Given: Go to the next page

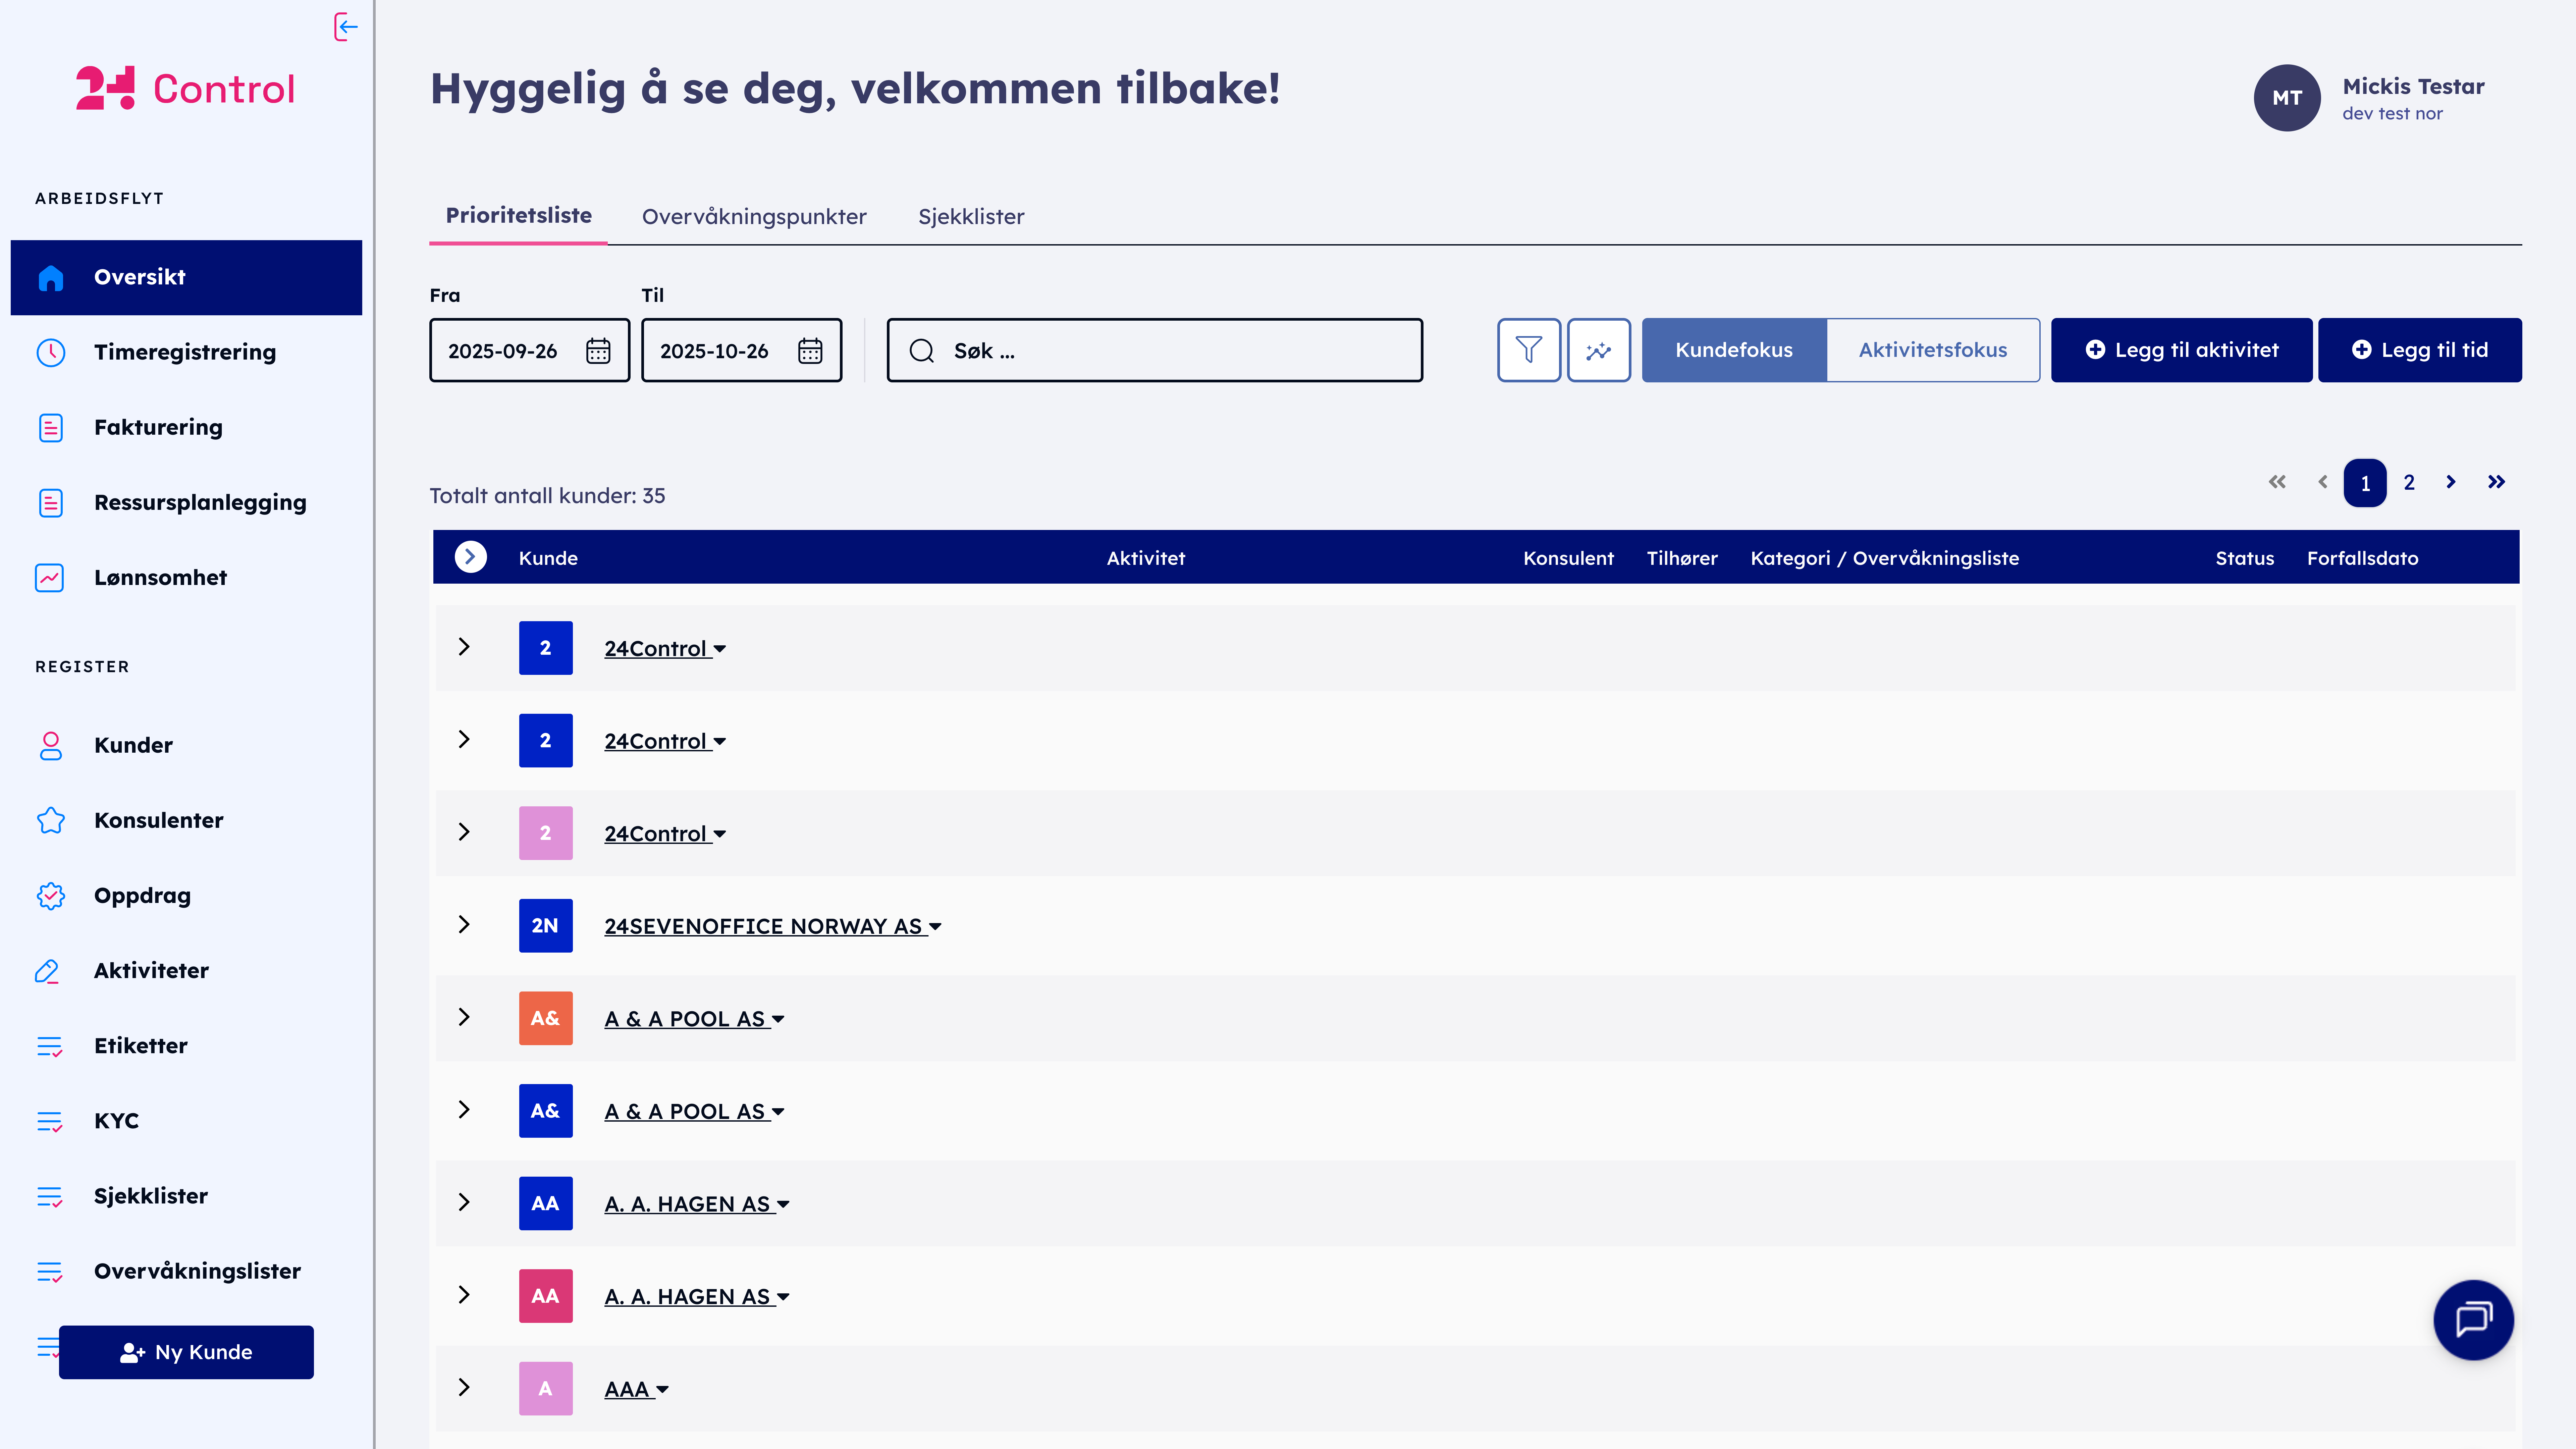Looking at the screenshot, I should (x=2451, y=482).
